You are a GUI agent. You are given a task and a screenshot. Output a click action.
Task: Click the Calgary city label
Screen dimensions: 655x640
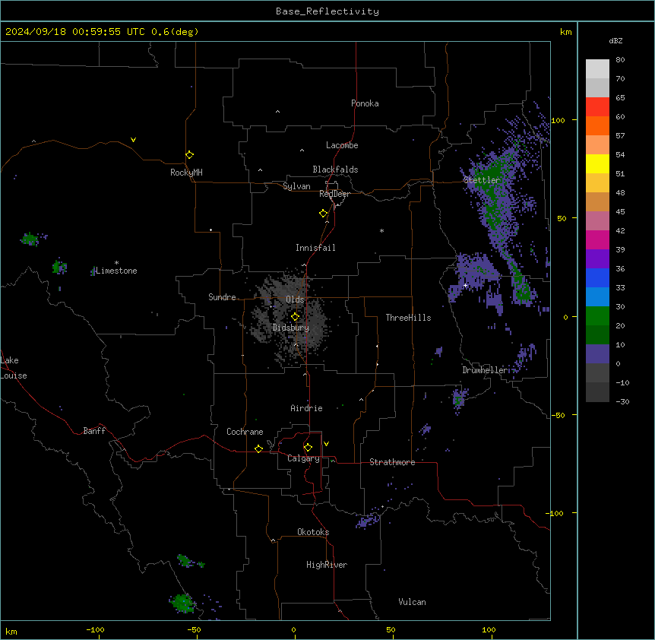(303, 458)
